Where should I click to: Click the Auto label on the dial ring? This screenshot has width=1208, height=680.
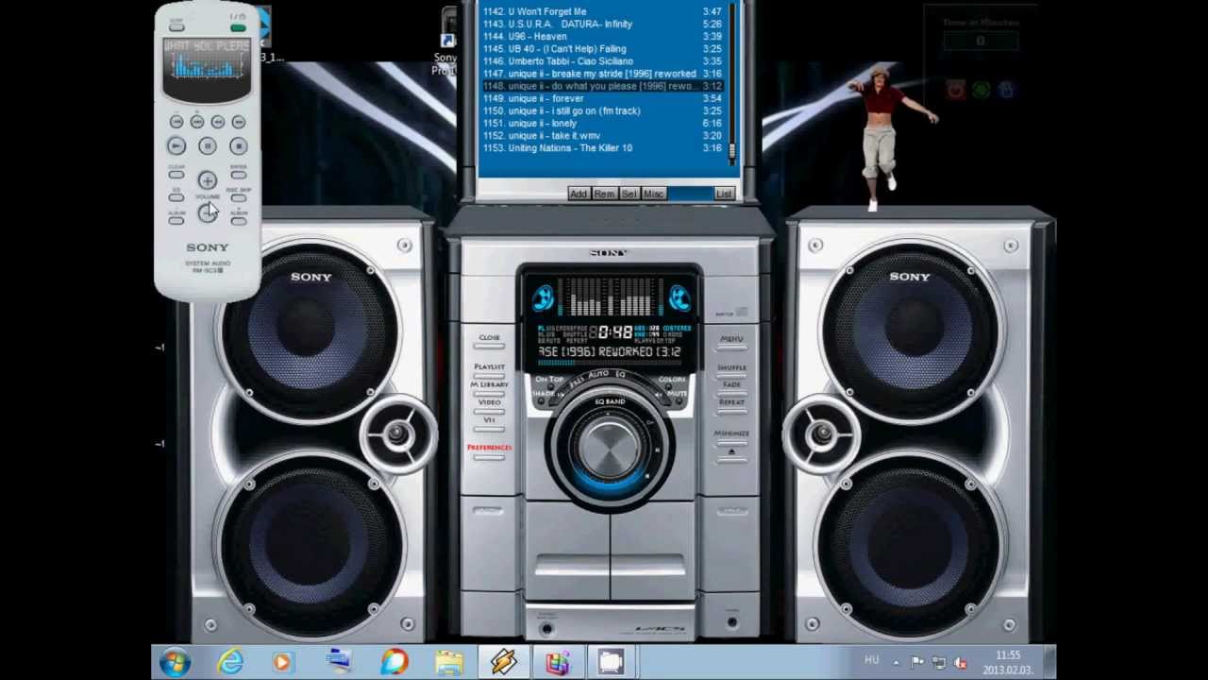[598, 376]
